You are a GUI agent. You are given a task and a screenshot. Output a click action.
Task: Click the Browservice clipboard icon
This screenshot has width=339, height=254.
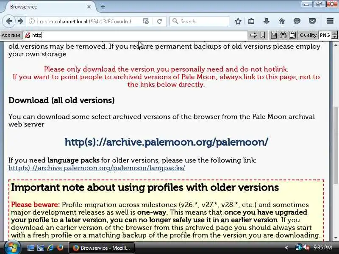(292, 35)
